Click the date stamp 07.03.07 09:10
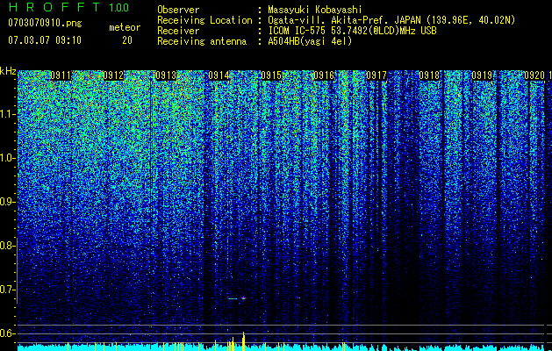This screenshot has height=351, width=552. [45, 40]
